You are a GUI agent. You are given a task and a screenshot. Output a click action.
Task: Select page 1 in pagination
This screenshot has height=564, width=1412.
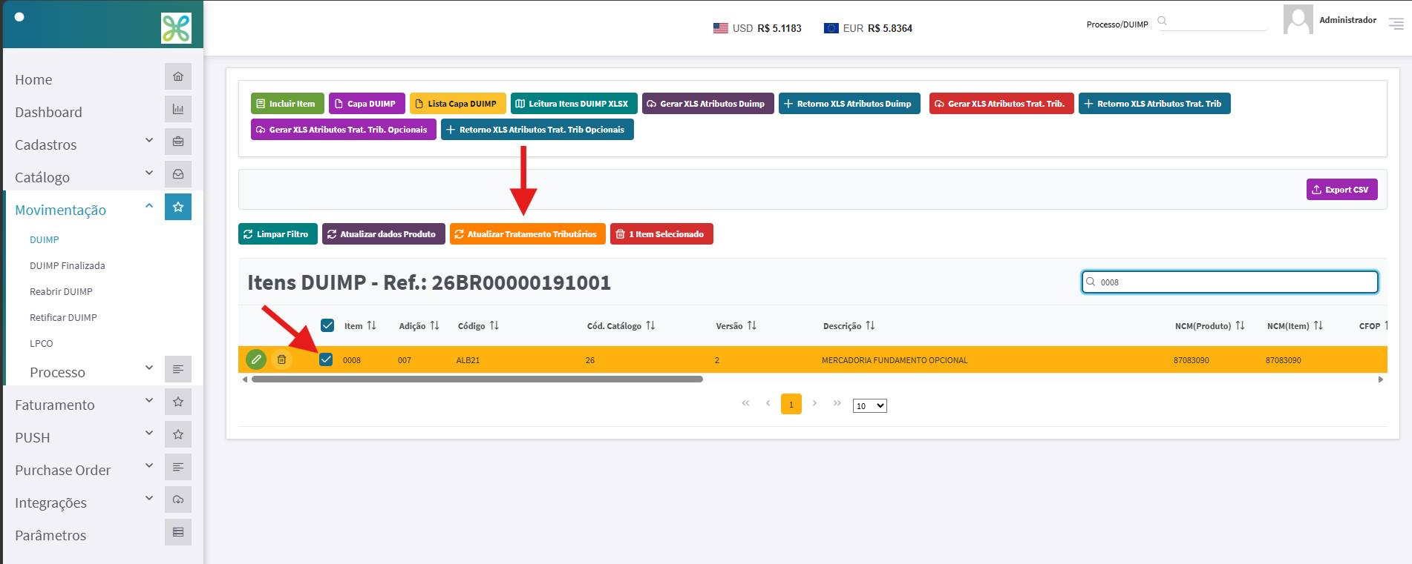791,405
